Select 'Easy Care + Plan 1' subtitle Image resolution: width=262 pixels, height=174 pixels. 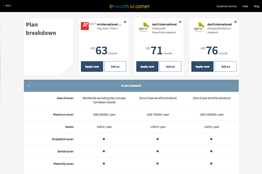click(x=107, y=28)
